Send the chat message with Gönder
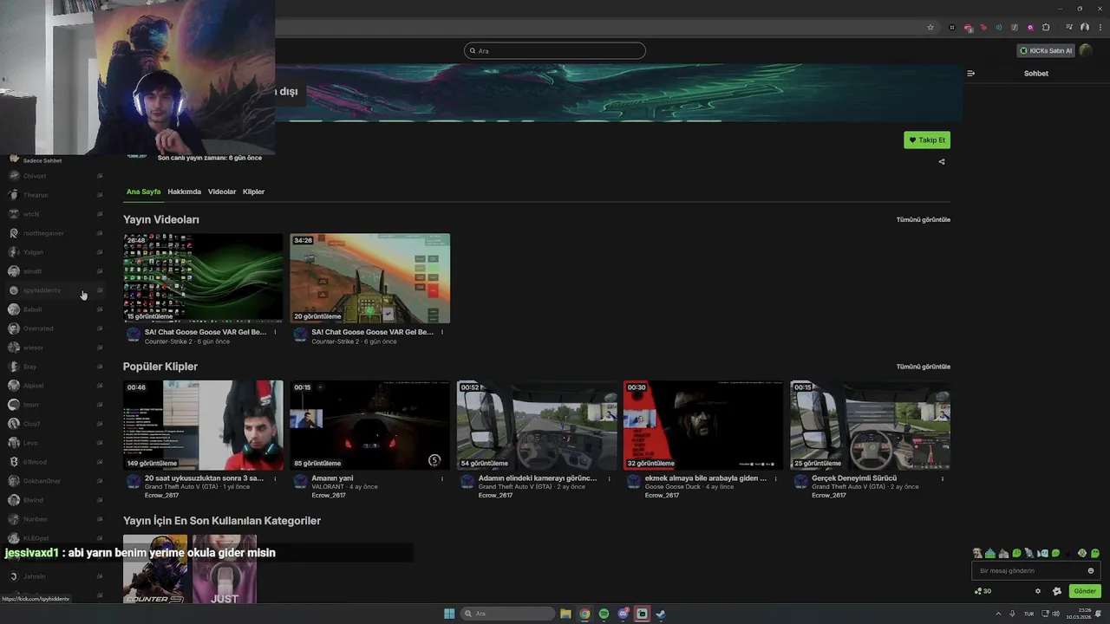 click(x=1085, y=591)
